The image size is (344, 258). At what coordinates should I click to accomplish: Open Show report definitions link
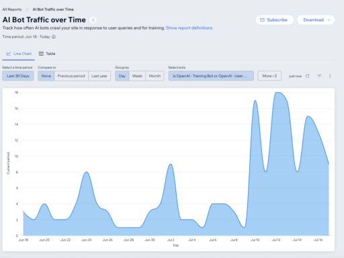click(189, 28)
